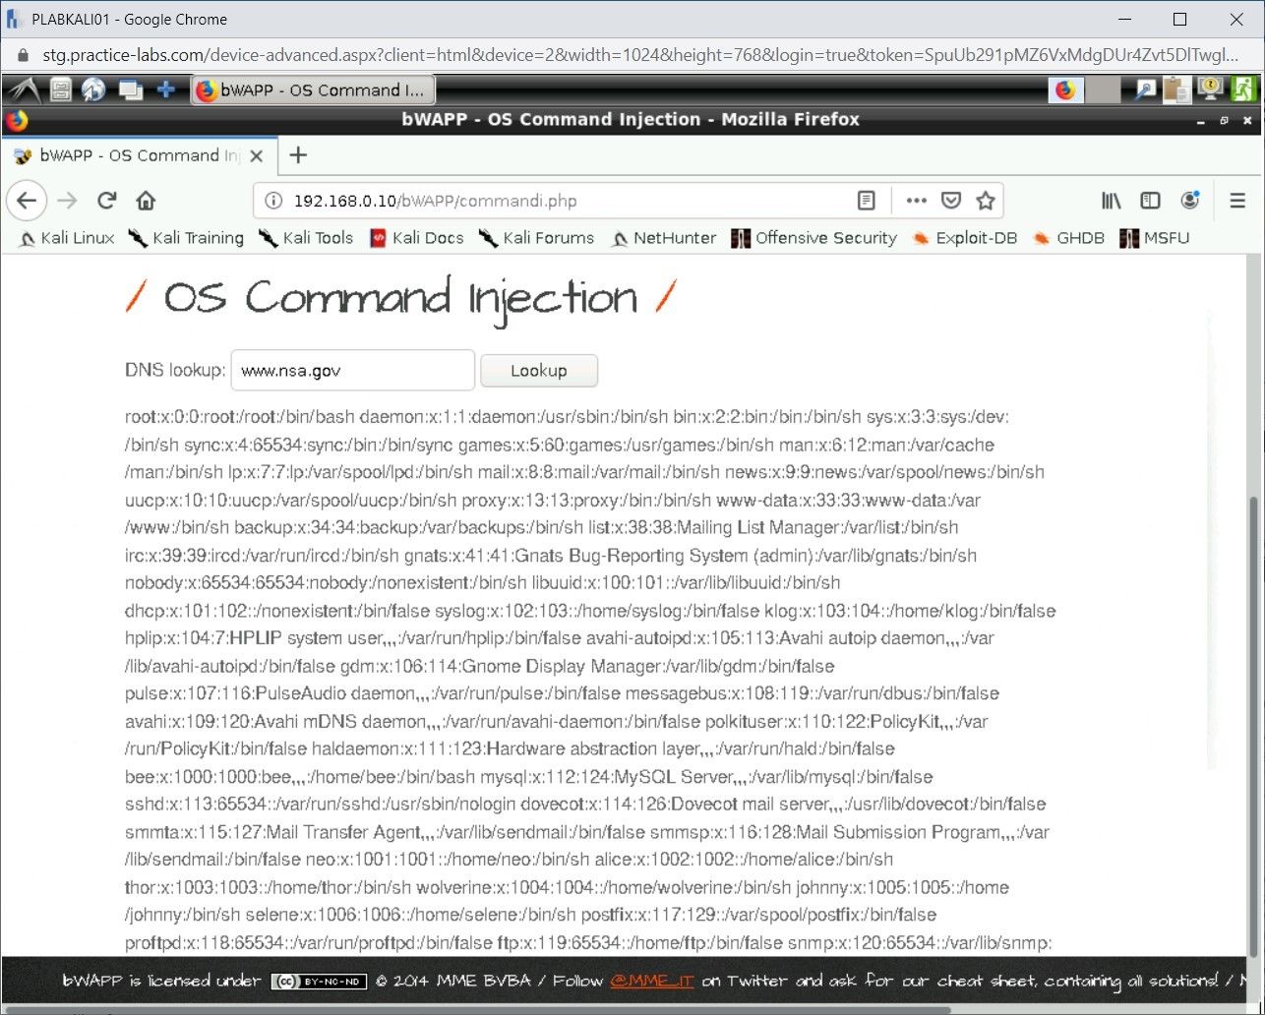Open the Firefox Library panel

(1111, 200)
